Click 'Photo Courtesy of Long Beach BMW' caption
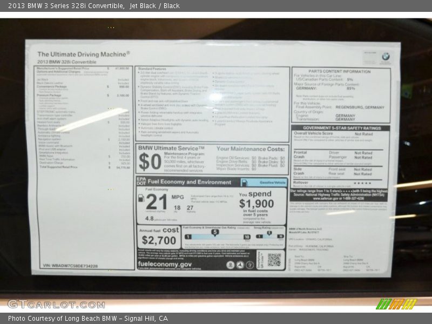Image resolution: width=432 pixels, height=324 pixels. [63, 319]
